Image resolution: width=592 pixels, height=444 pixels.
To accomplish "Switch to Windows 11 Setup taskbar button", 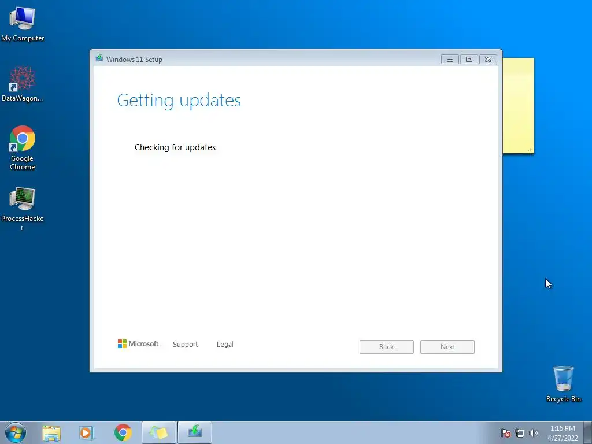I will (x=195, y=432).
